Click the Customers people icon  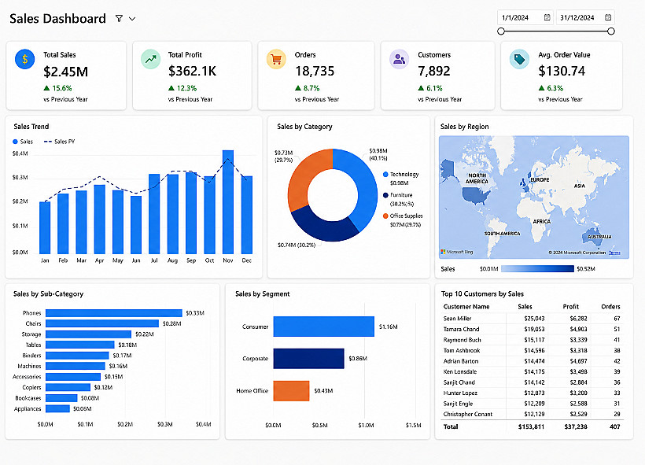[399, 59]
